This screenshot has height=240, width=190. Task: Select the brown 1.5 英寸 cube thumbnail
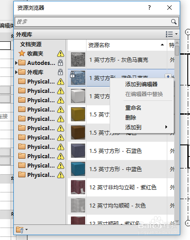click(78, 132)
